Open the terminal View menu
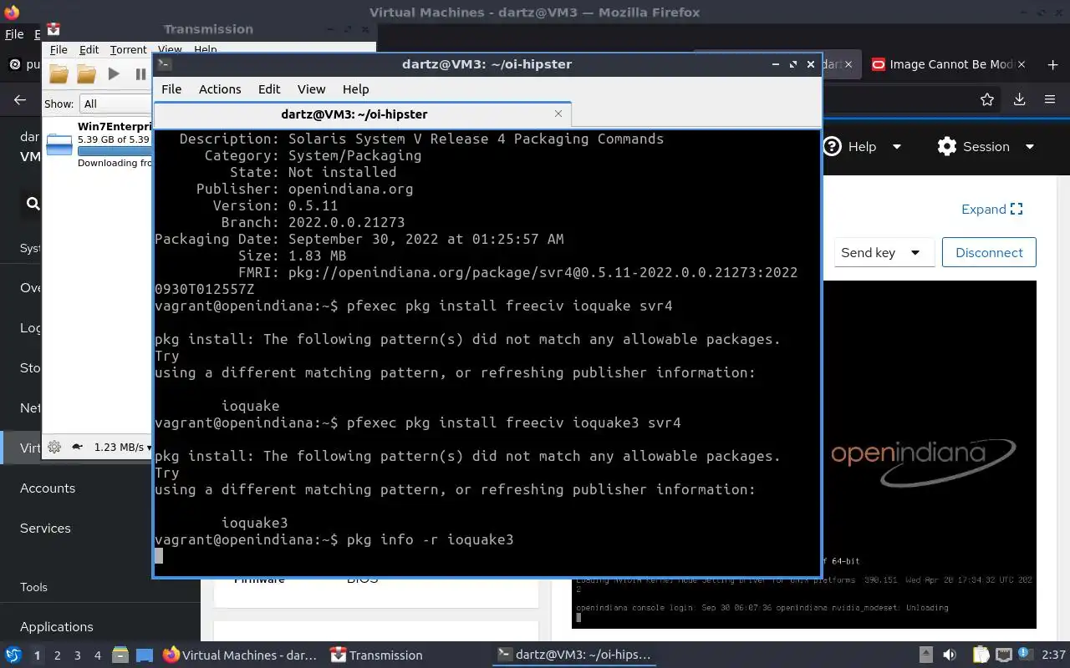1070x668 pixels. [311, 89]
